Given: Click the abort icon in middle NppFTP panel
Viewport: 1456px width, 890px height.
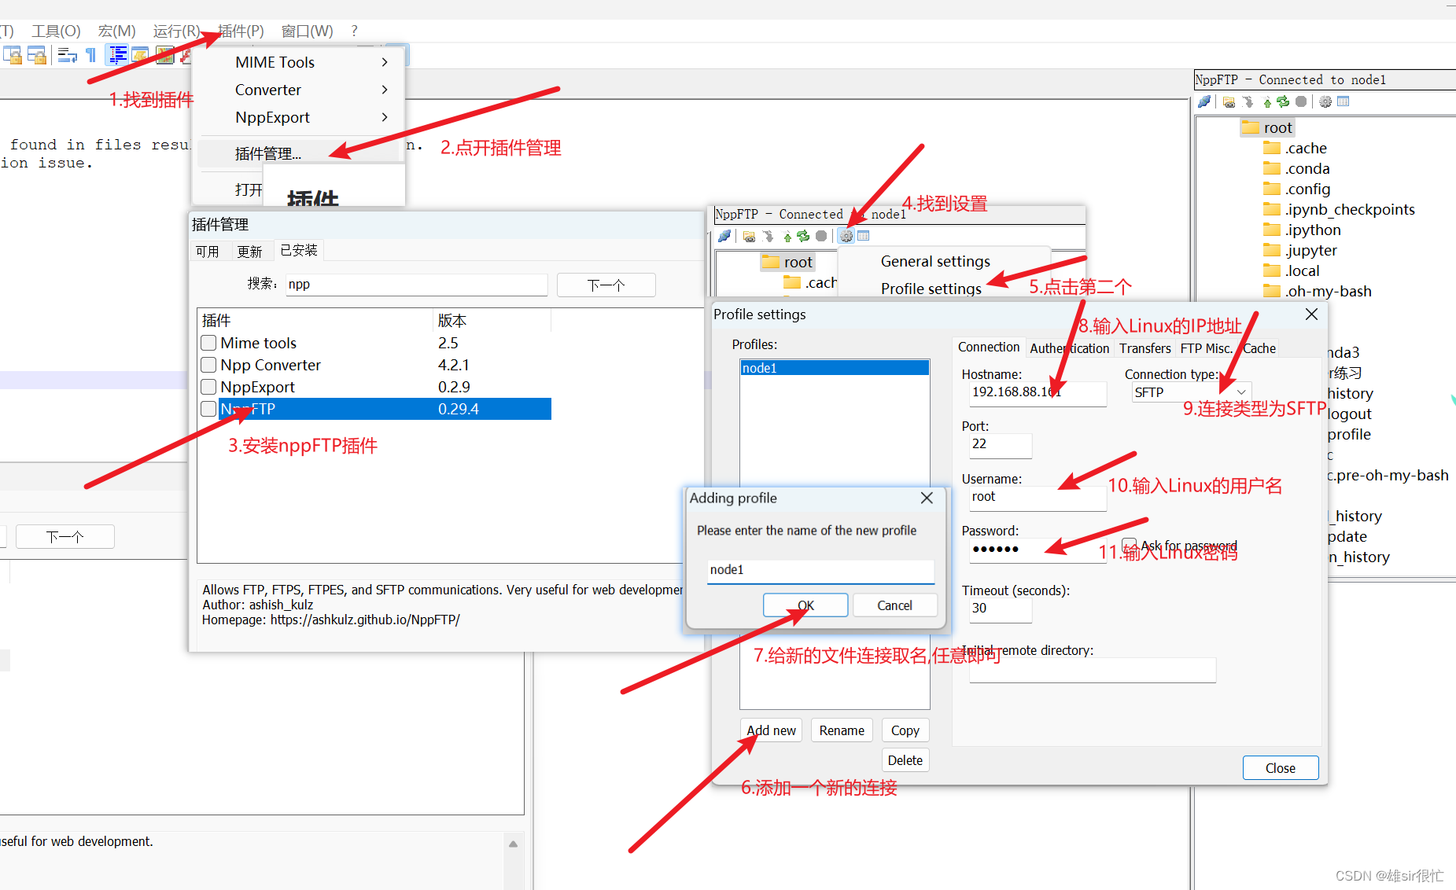Looking at the screenshot, I should point(821,236).
